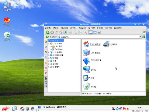Viewport: 149px width, 112px height.
Task: Expand the blue diamond folder tree node
Action: (x=49, y=55)
